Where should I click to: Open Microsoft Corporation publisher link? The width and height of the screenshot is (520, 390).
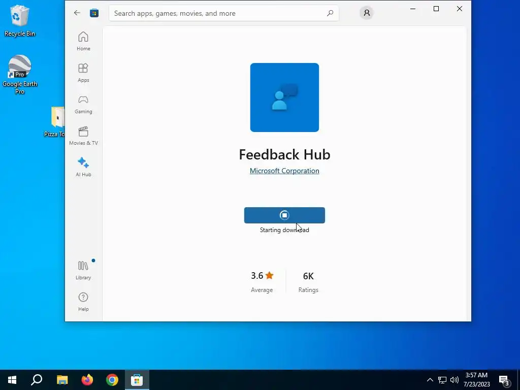[284, 171]
